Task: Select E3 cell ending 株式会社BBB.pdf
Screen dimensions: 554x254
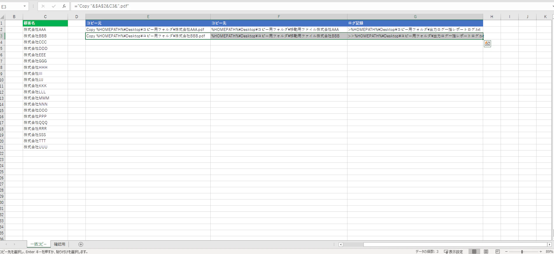Action: (148, 36)
